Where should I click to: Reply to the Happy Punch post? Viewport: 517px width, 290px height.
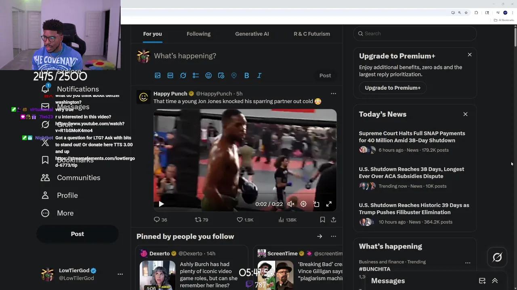pyautogui.click(x=160, y=220)
